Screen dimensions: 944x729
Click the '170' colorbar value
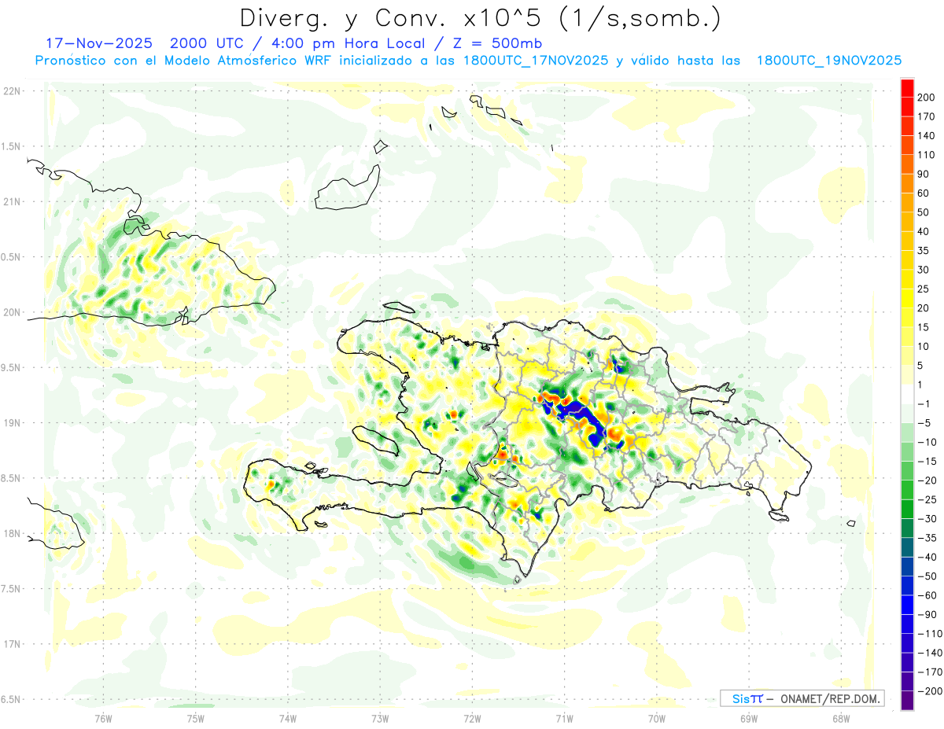[x=926, y=116]
